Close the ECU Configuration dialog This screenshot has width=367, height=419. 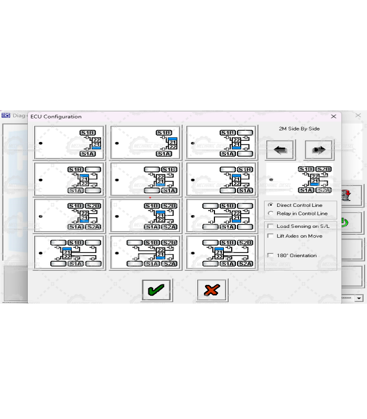[x=333, y=116]
